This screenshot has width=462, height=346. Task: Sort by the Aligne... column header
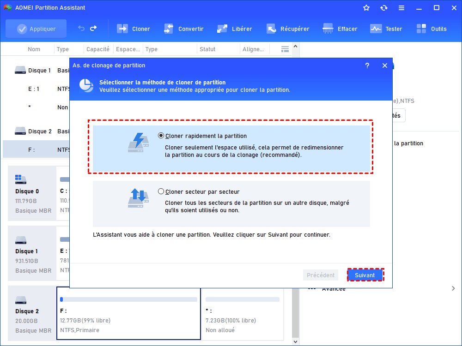point(253,49)
